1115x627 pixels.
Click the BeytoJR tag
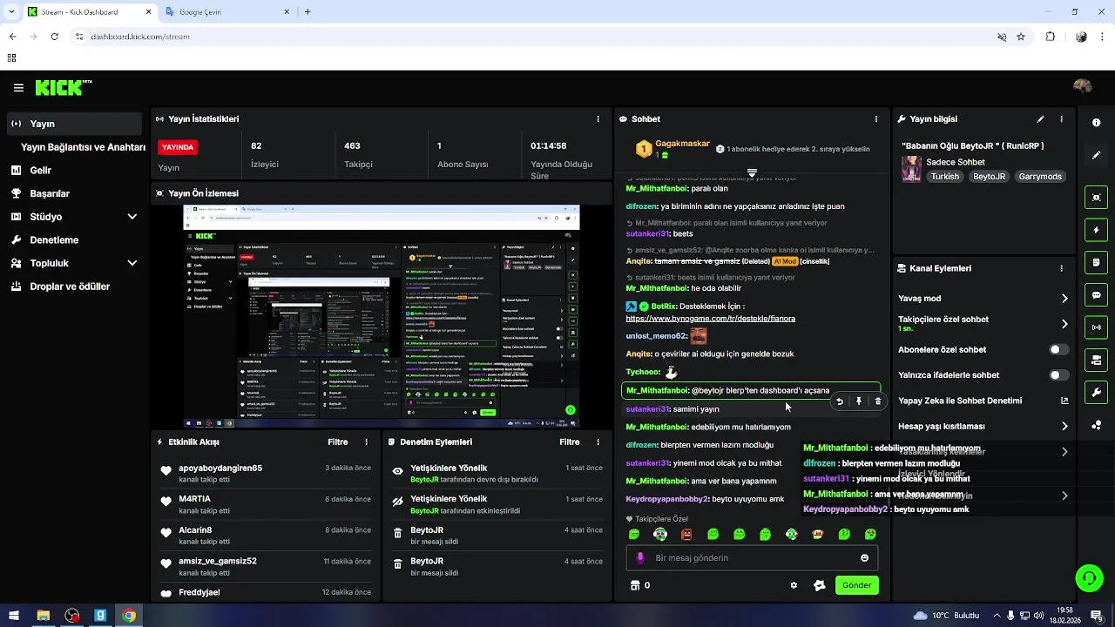coord(990,177)
